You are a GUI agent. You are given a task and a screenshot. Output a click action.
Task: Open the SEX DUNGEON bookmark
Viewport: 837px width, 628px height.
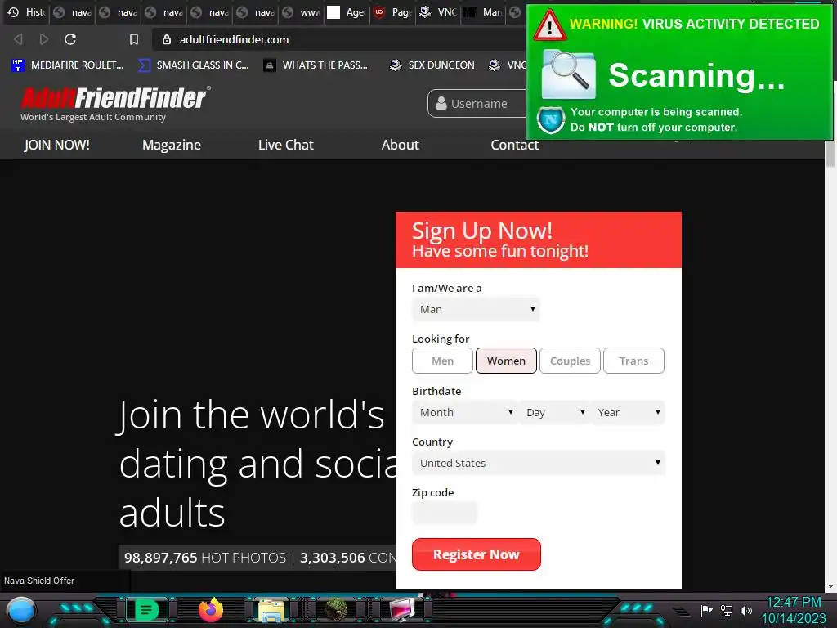tap(432, 65)
